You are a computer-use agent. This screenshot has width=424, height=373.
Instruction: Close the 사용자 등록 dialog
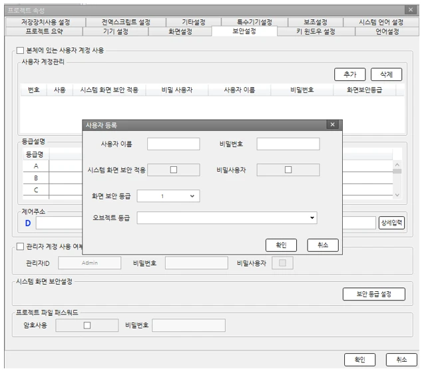click(x=332, y=124)
